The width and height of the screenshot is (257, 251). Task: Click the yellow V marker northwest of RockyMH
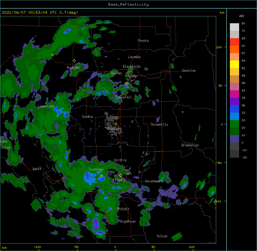(x=52, y=55)
